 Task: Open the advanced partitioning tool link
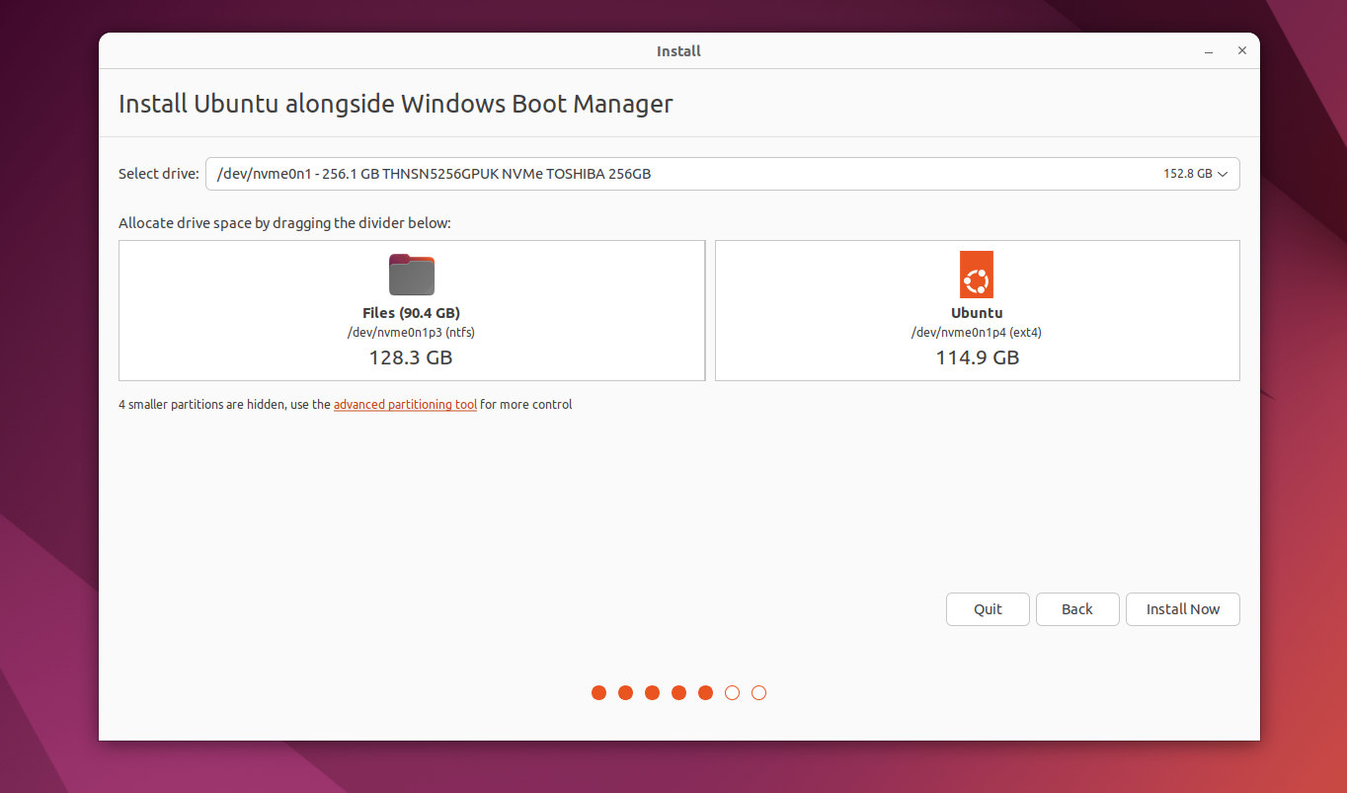click(x=405, y=404)
